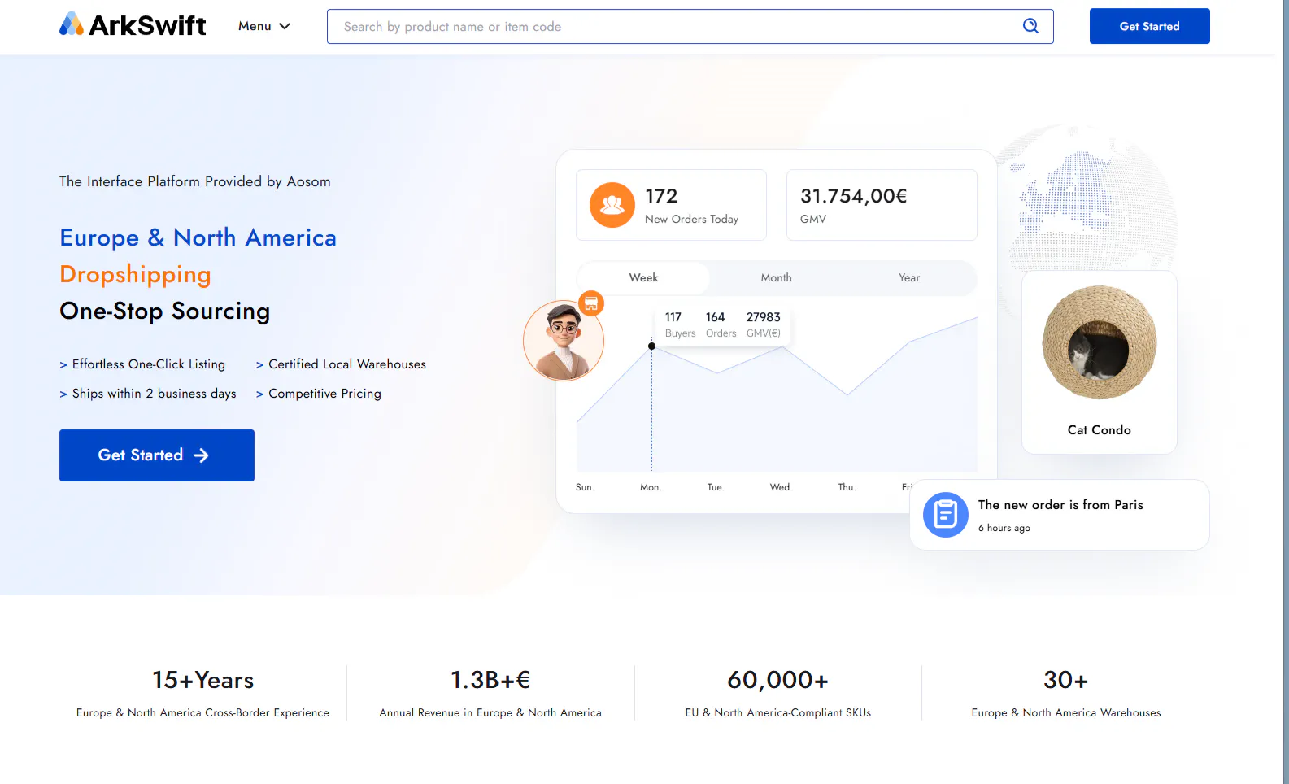Screen dimensions: 1289x784
Task: Switch to the Year tab
Action: coord(909,278)
